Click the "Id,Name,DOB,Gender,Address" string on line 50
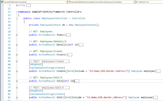Screen dimensions: 163x101 coord(108,71)
